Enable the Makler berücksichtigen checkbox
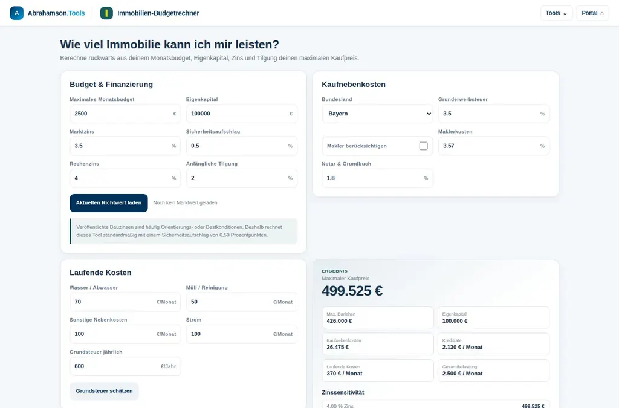Screen dimensions: 619x408 424,146
